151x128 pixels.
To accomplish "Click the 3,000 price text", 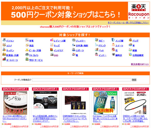I will click(x=67, y=124).
